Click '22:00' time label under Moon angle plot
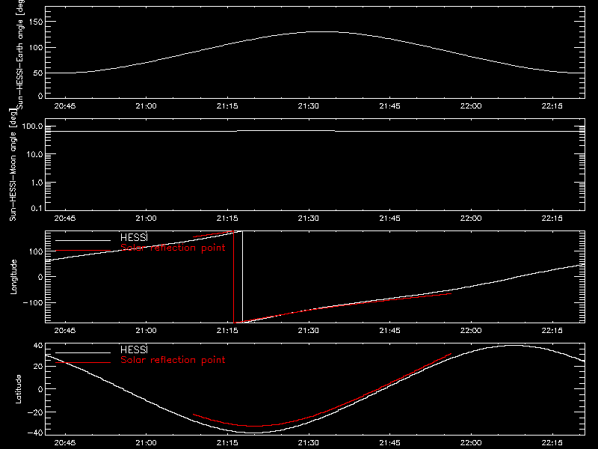The image size is (598, 449). coord(471,219)
